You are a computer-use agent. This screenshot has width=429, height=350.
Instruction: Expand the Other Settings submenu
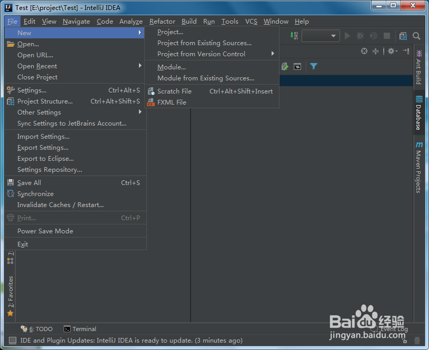click(x=74, y=112)
